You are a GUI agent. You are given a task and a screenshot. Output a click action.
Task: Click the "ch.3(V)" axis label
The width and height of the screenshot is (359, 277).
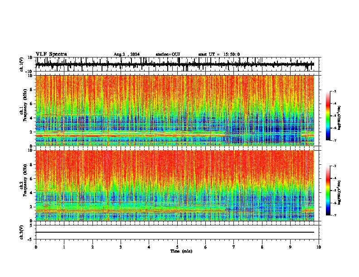pyautogui.click(x=21, y=232)
